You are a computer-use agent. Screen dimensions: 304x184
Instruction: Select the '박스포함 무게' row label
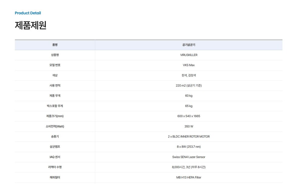pyautogui.click(x=55, y=106)
